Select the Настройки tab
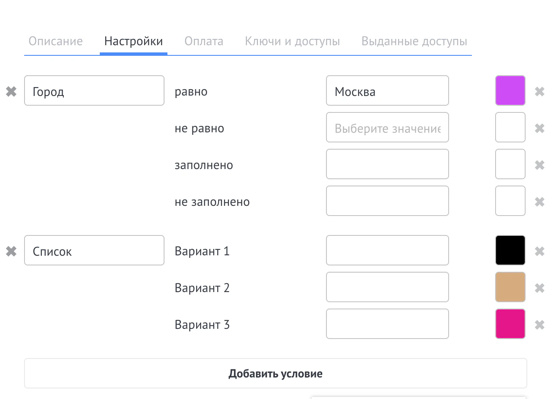Image resolution: width=548 pixels, height=399 pixels. click(x=134, y=41)
